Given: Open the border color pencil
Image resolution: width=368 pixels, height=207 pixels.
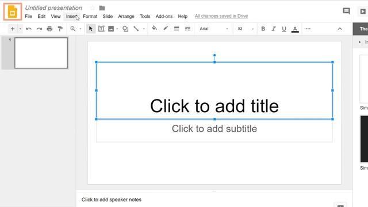Looking at the screenshot, I should (166, 28).
